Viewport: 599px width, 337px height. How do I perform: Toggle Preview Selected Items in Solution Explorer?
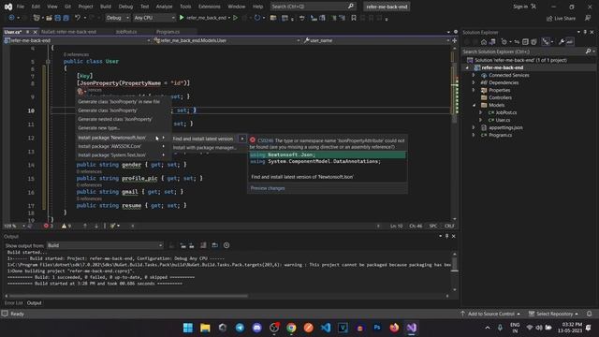pos(569,41)
